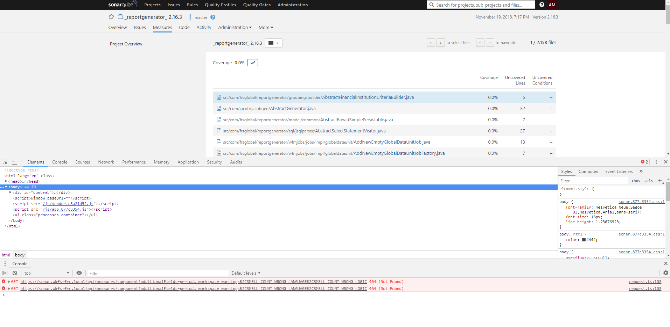Open AbstractSelectStatementVisitor.java file link
This screenshot has width=670, height=327.
click(350, 131)
